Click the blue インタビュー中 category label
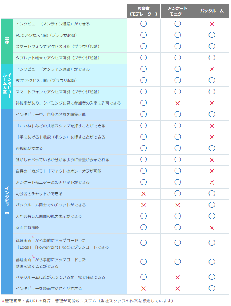The height and width of the screenshot is (306, 231). 7,201
